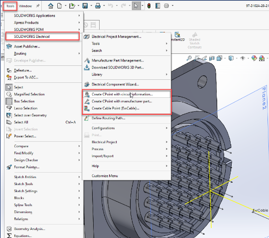Click the EwCable point label in the viewport
This screenshot has height=238, width=269.
(x=260, y=211)
